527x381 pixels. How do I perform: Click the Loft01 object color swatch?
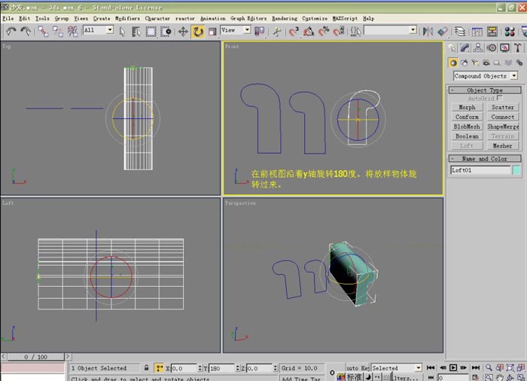(x=516, y=170)
